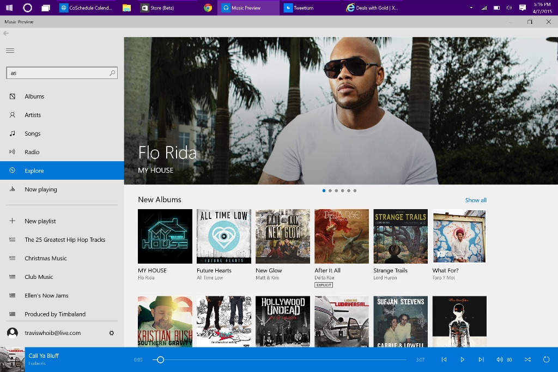This screenshot has height=372, width=558.
Task: Click the Albums icon in the sidebar
Action: 13,96
